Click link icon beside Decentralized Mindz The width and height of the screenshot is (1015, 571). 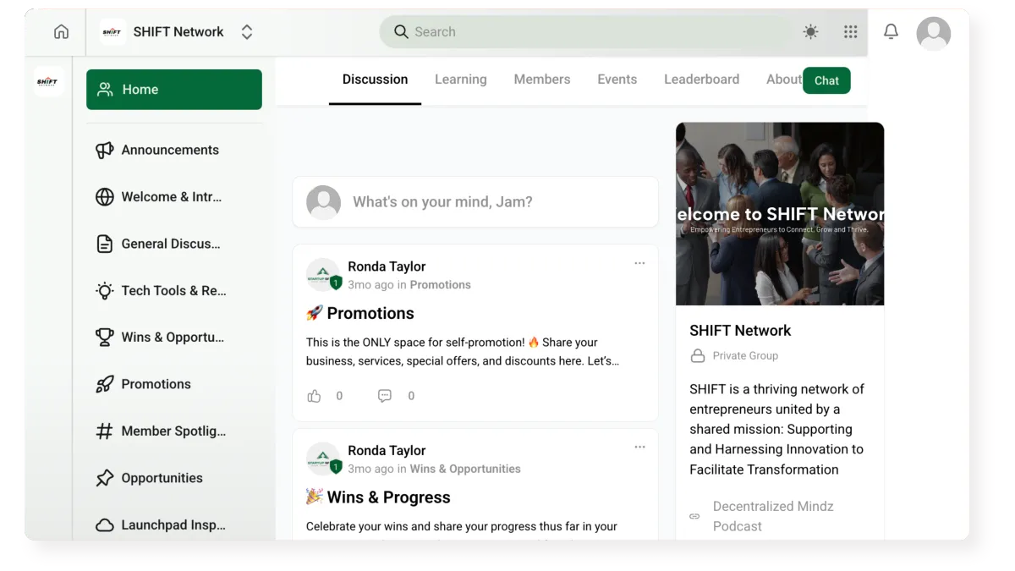[x=694, y=516]
